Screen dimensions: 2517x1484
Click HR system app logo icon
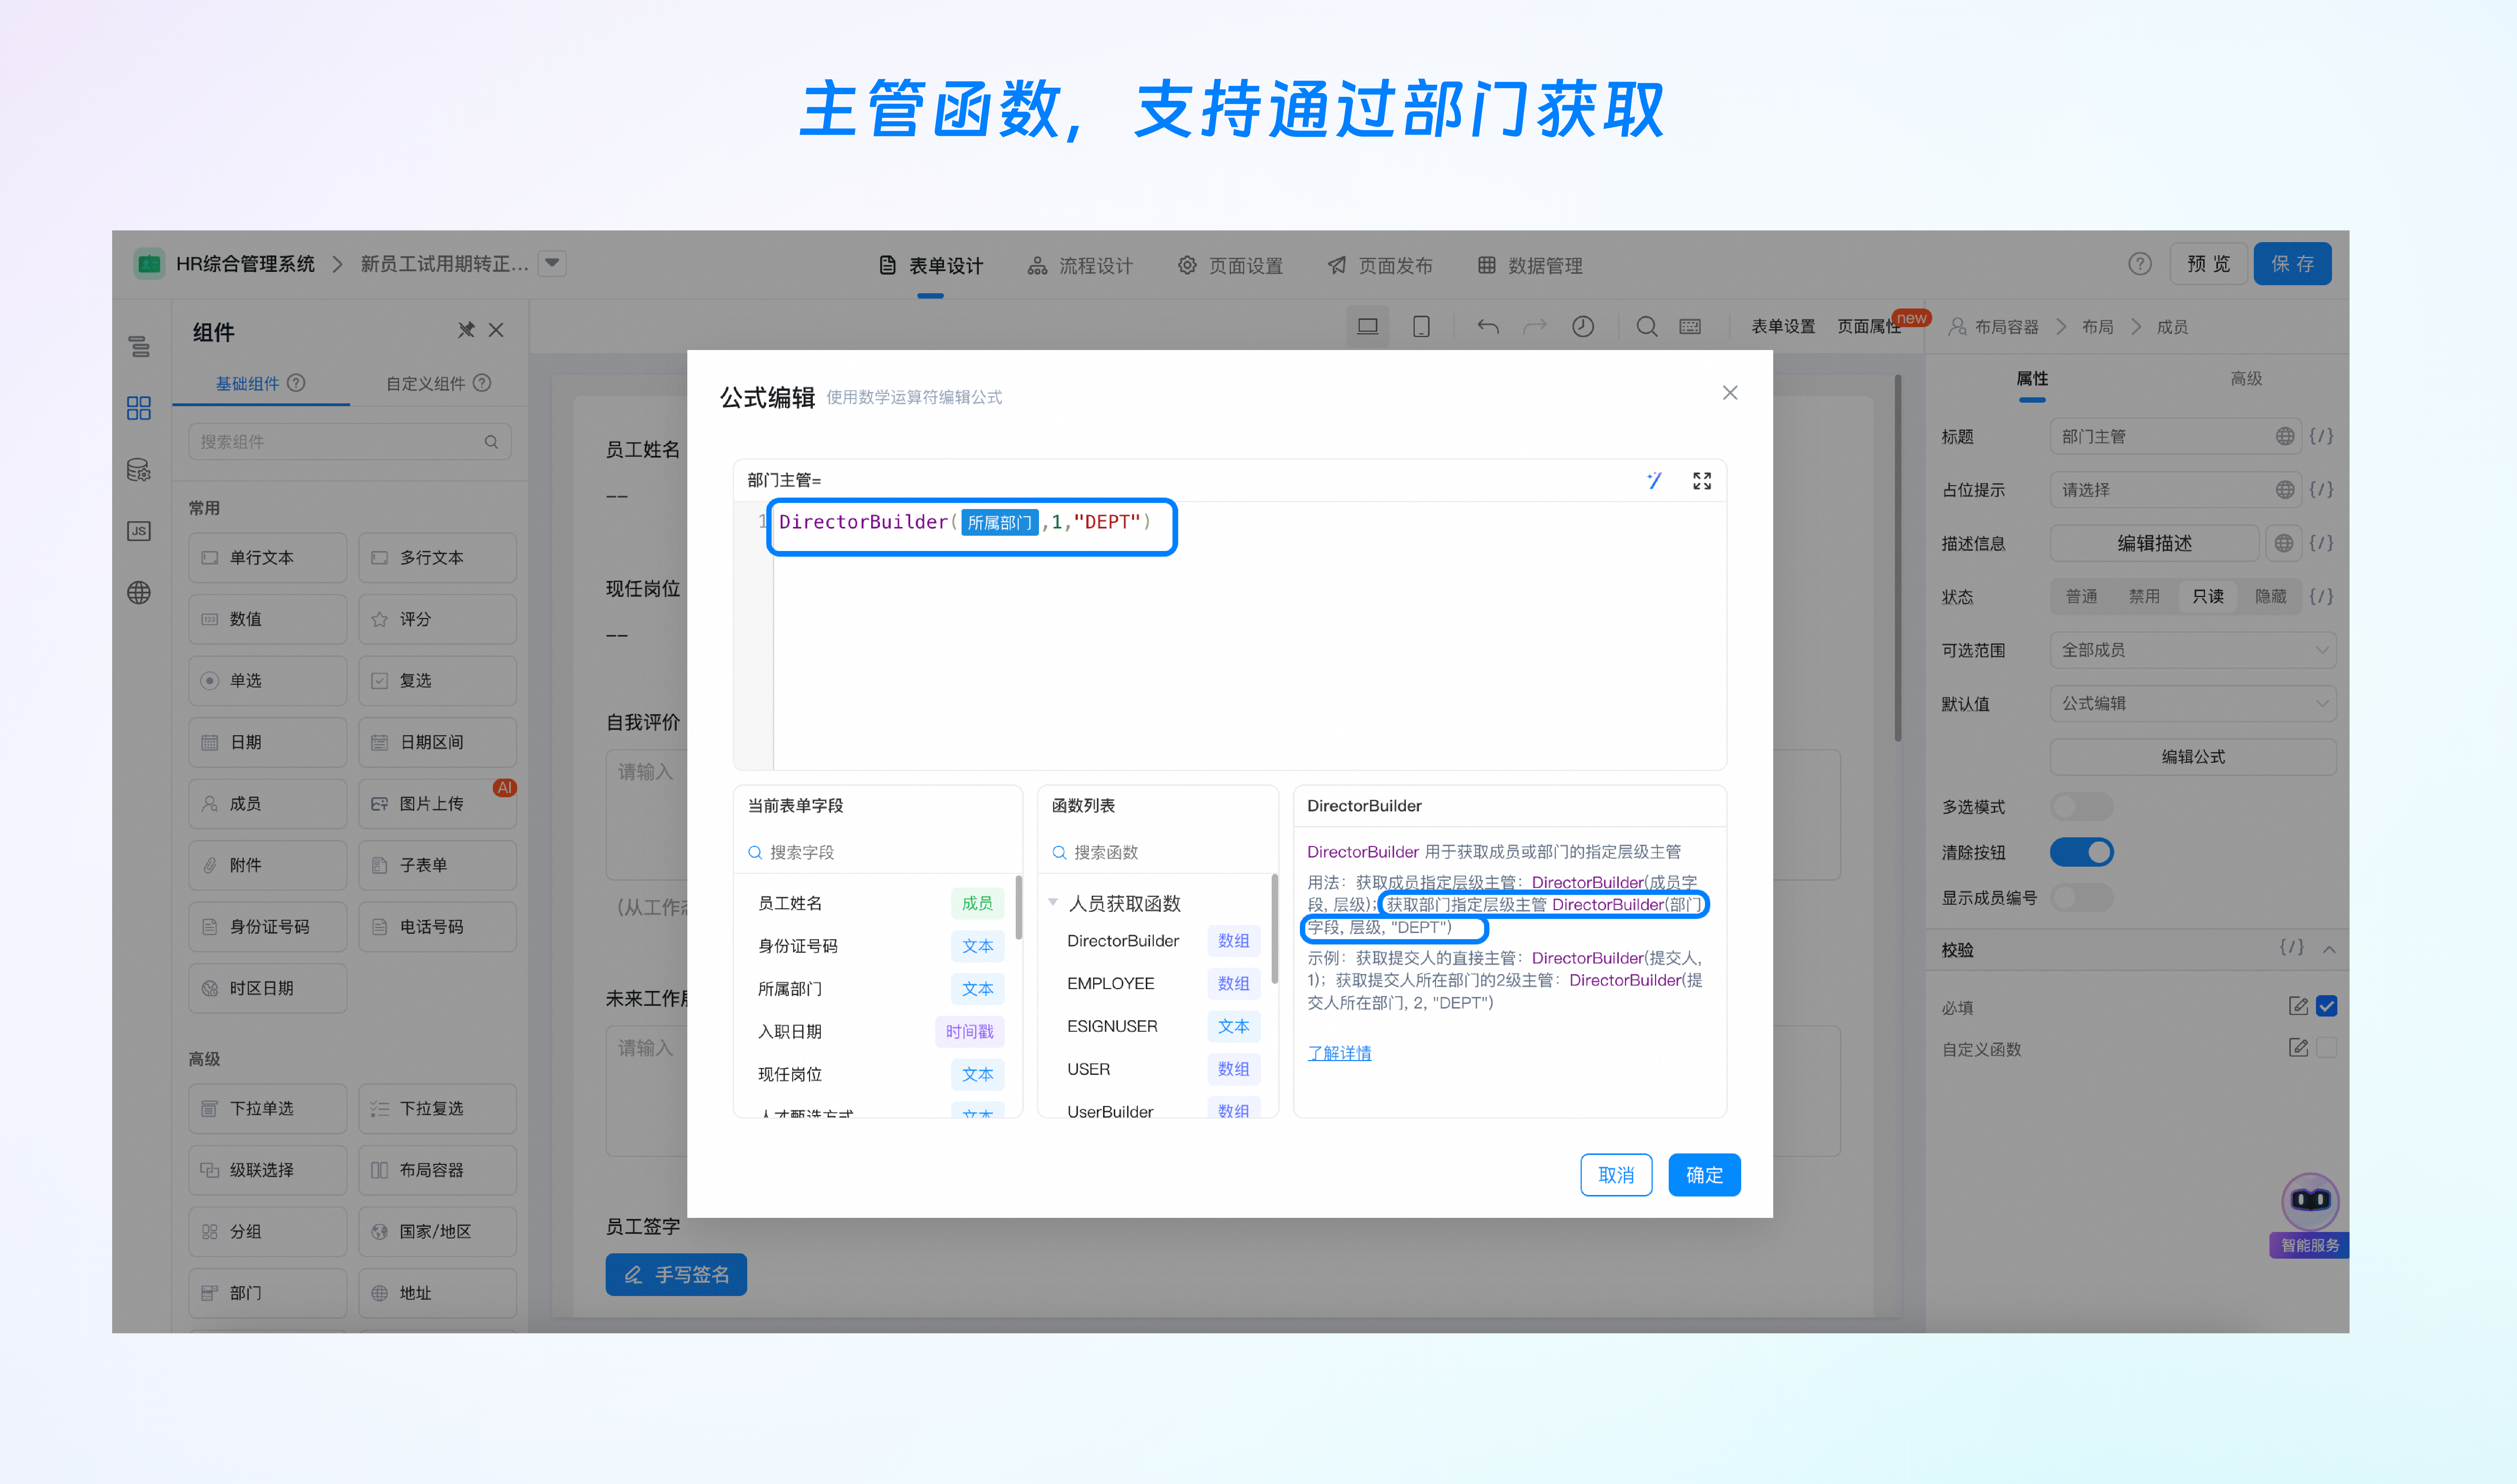point(149,264)
